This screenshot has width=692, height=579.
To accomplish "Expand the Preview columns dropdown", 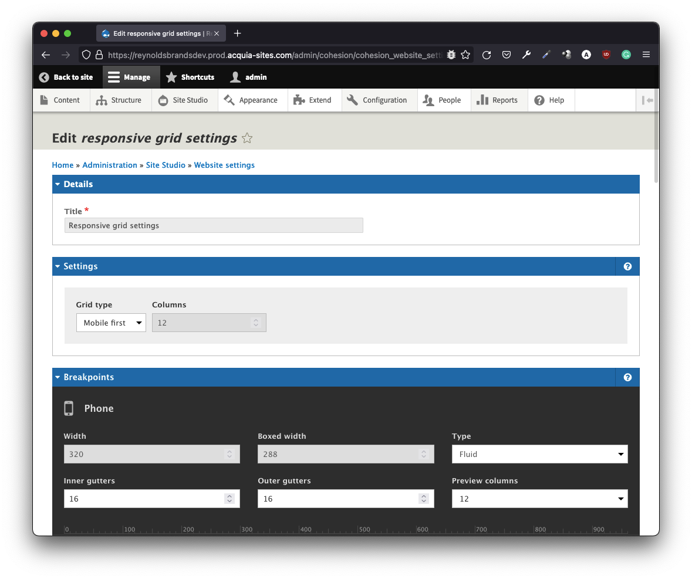I will click(x=539, y=499).
